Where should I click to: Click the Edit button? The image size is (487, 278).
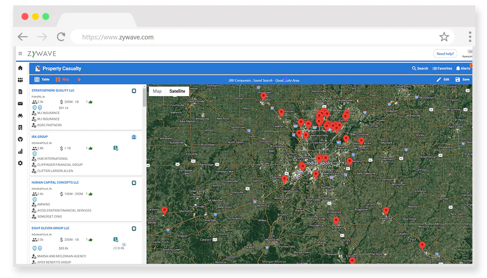[443, 79]
